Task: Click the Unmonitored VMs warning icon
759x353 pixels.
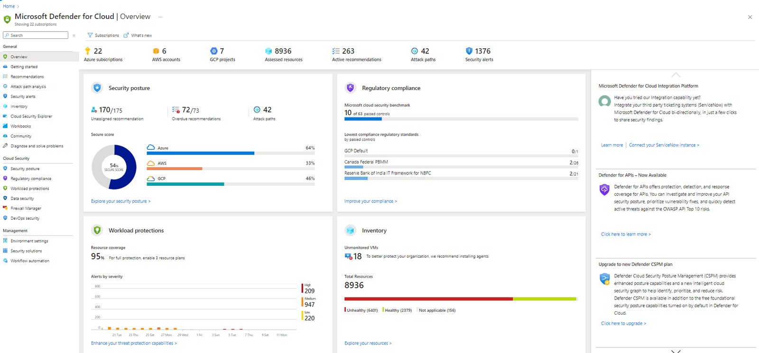Action: coord(348,256)
